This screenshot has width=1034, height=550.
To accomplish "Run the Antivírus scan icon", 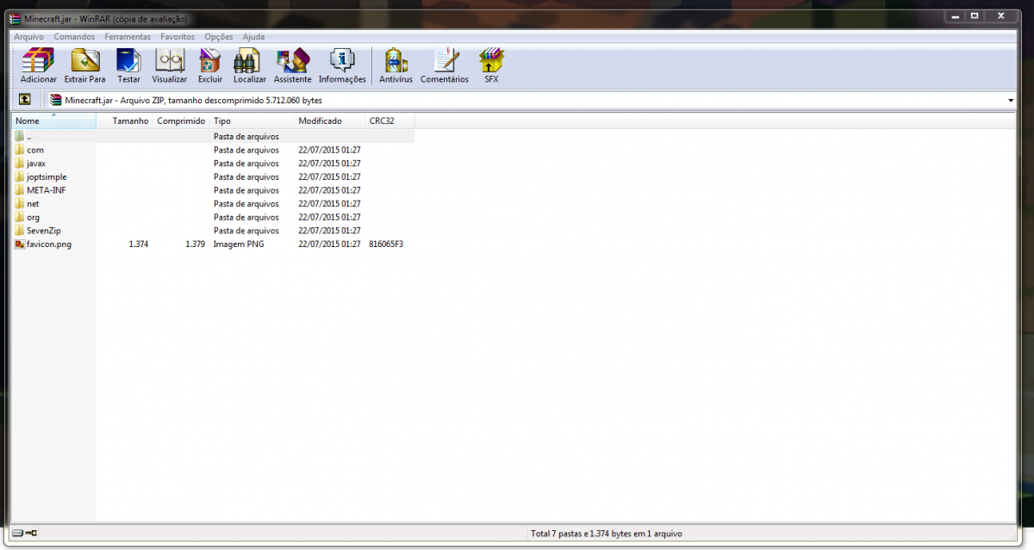I will pos(396,65).
